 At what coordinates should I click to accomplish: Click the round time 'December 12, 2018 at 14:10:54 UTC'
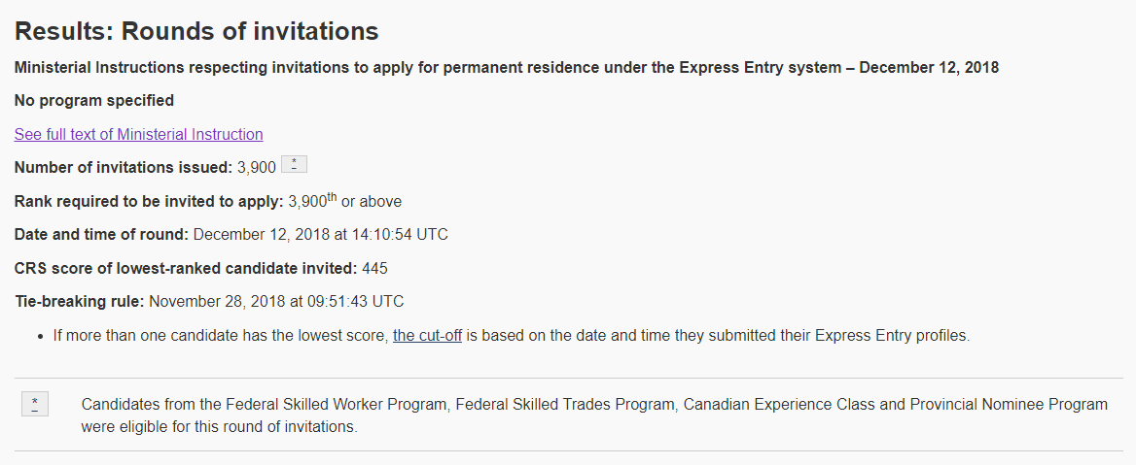(x=320, y=235)
